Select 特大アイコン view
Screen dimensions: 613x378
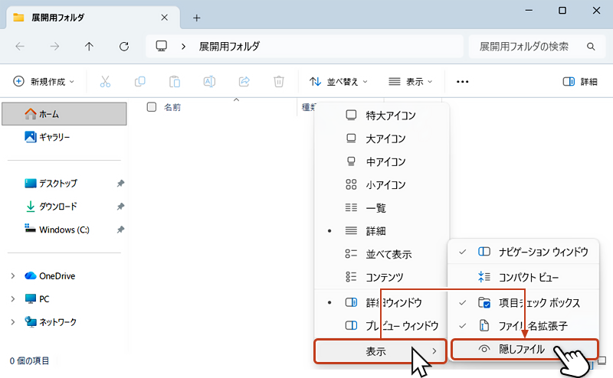pos(382,116)
